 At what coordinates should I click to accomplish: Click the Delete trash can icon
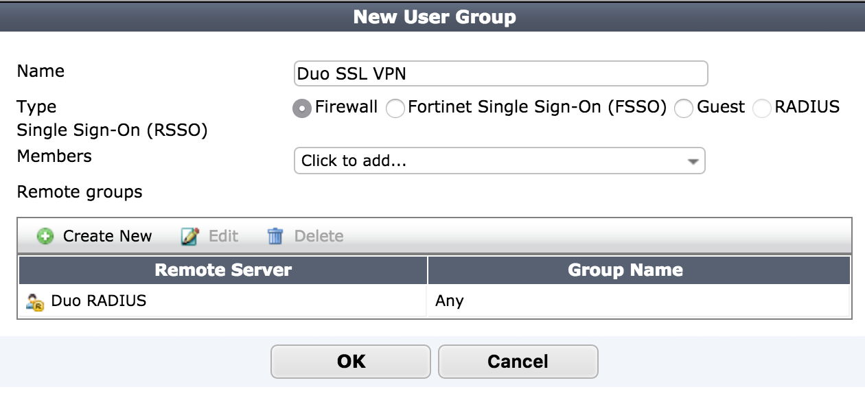[x=274, y=235]
